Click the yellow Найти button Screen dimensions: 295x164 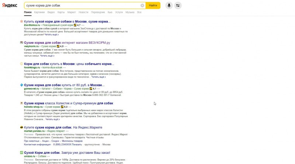[x=153, y=6]
